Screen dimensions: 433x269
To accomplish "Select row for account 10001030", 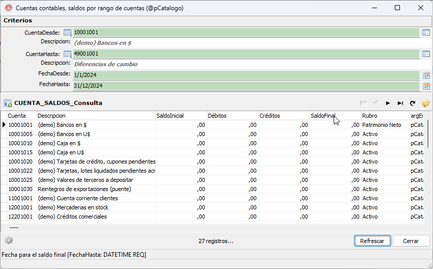I will point(212,189).
